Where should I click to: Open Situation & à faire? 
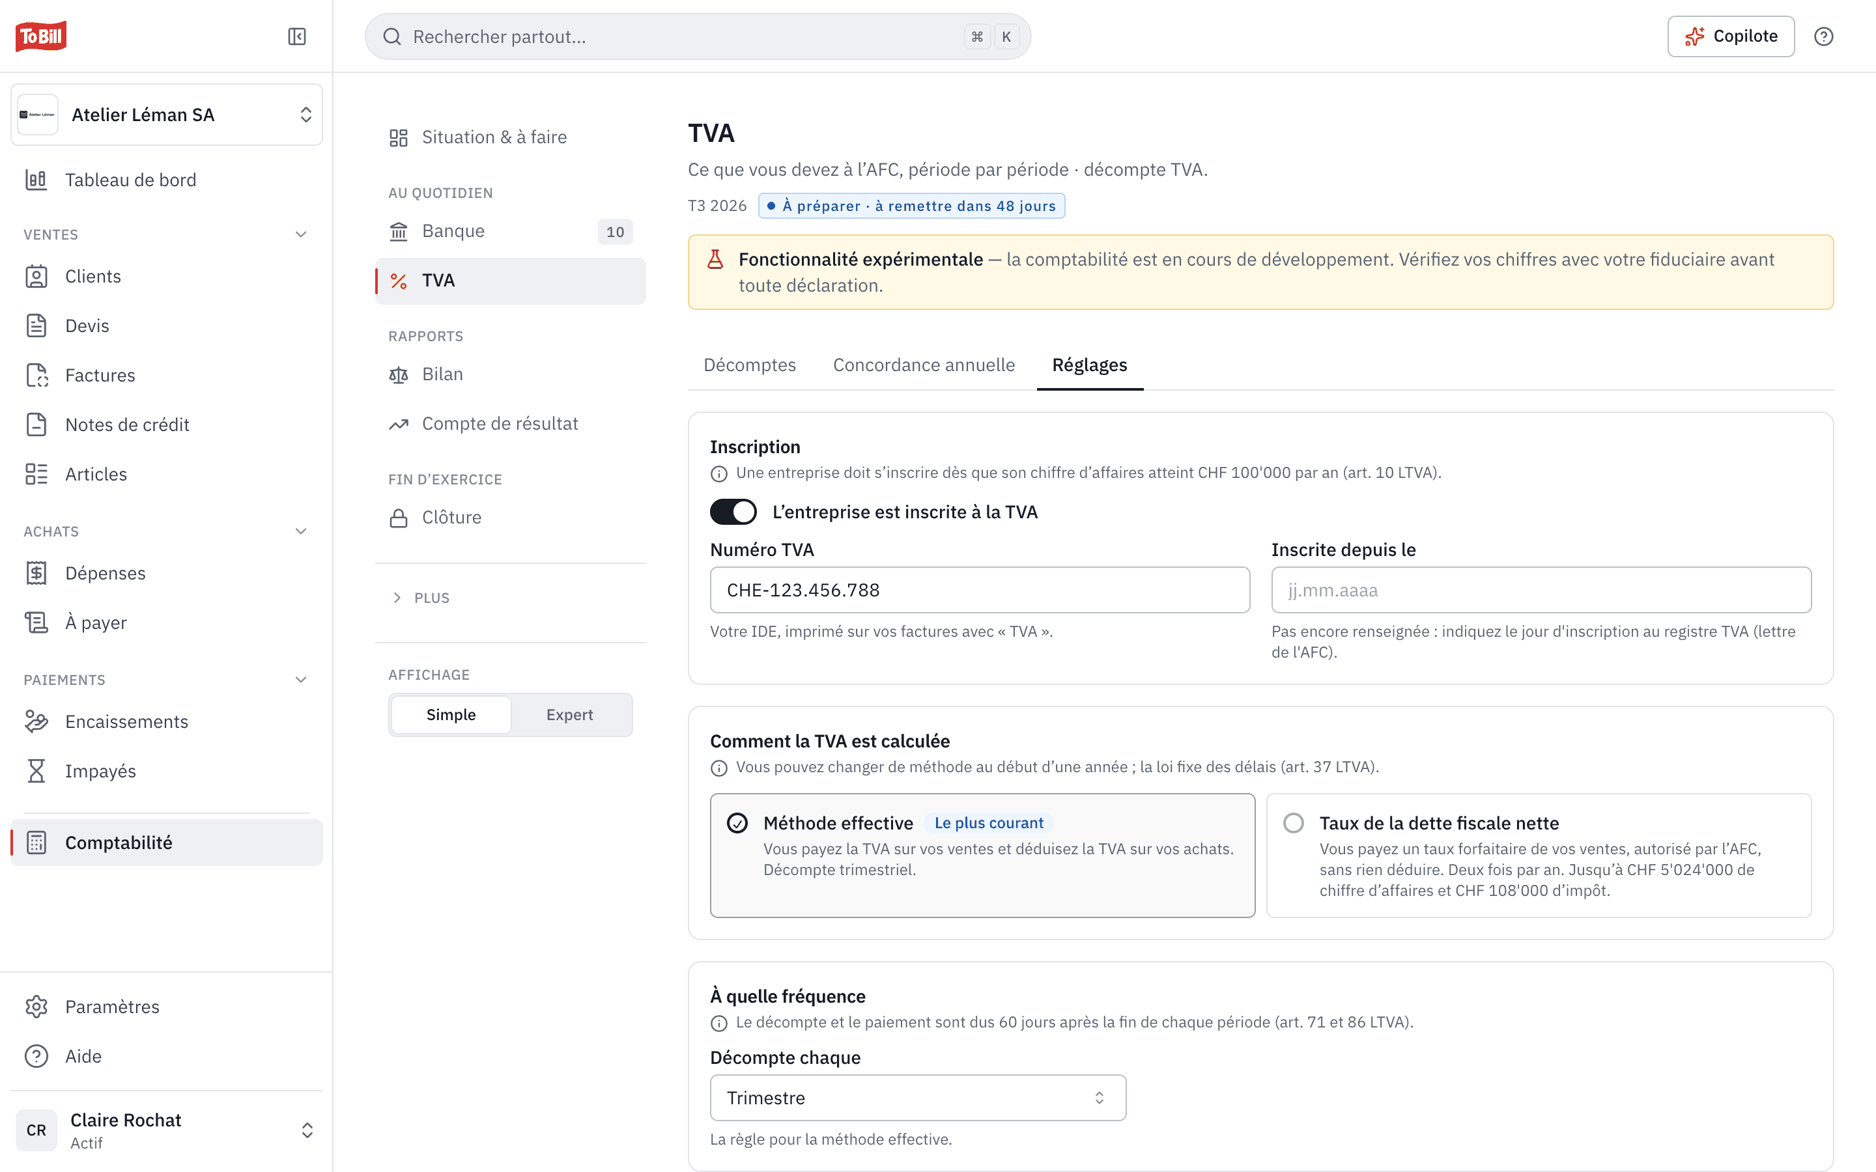(x=510, y=137)
